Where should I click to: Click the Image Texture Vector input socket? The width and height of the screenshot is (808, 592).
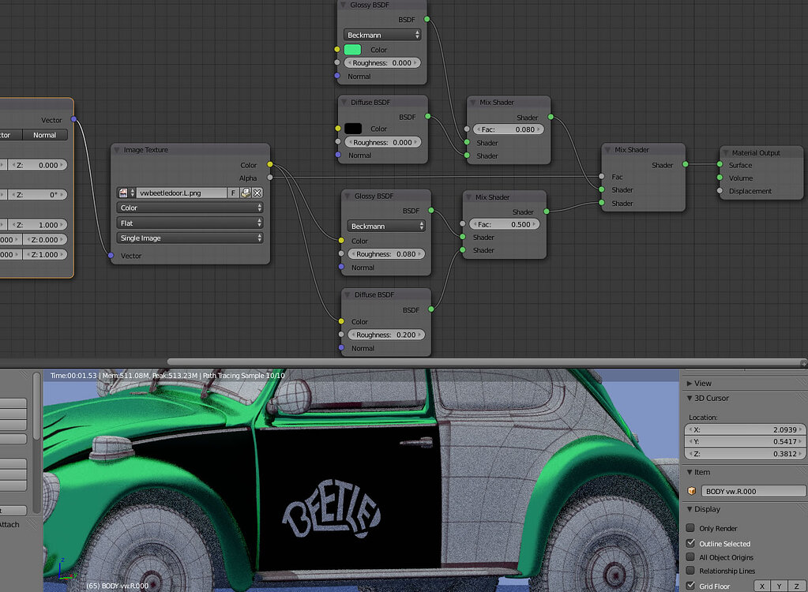click(x=111, y=255)
